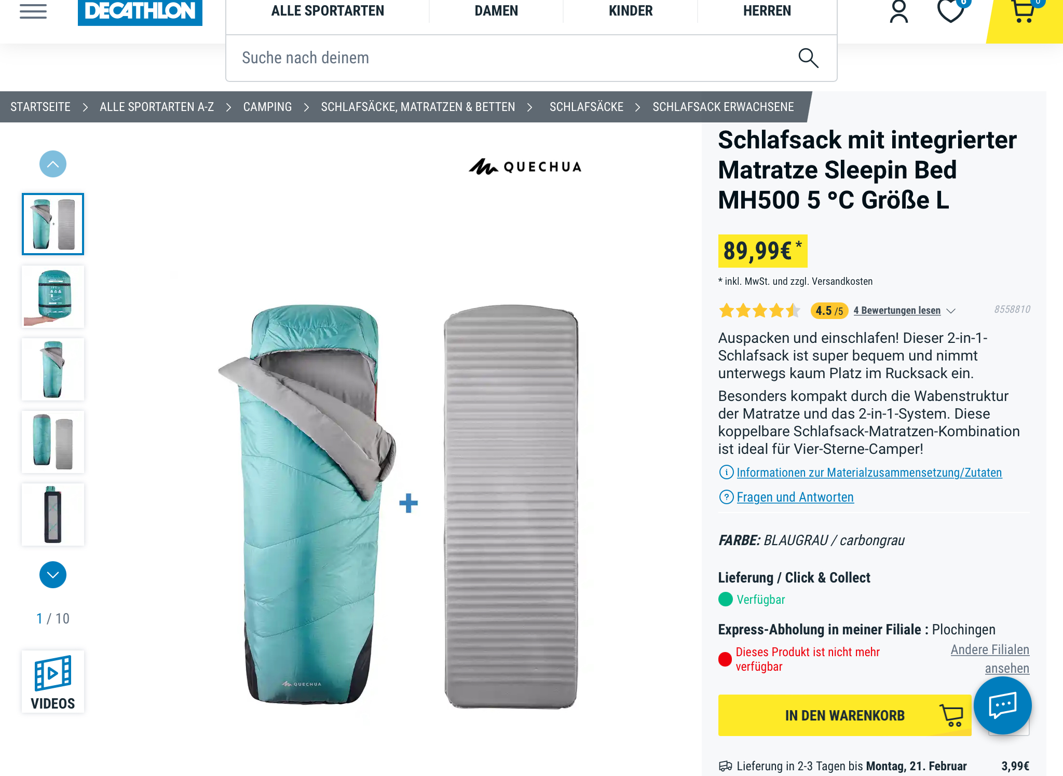
Task: Click the material info circle icon
Action: tap(726, 472)
